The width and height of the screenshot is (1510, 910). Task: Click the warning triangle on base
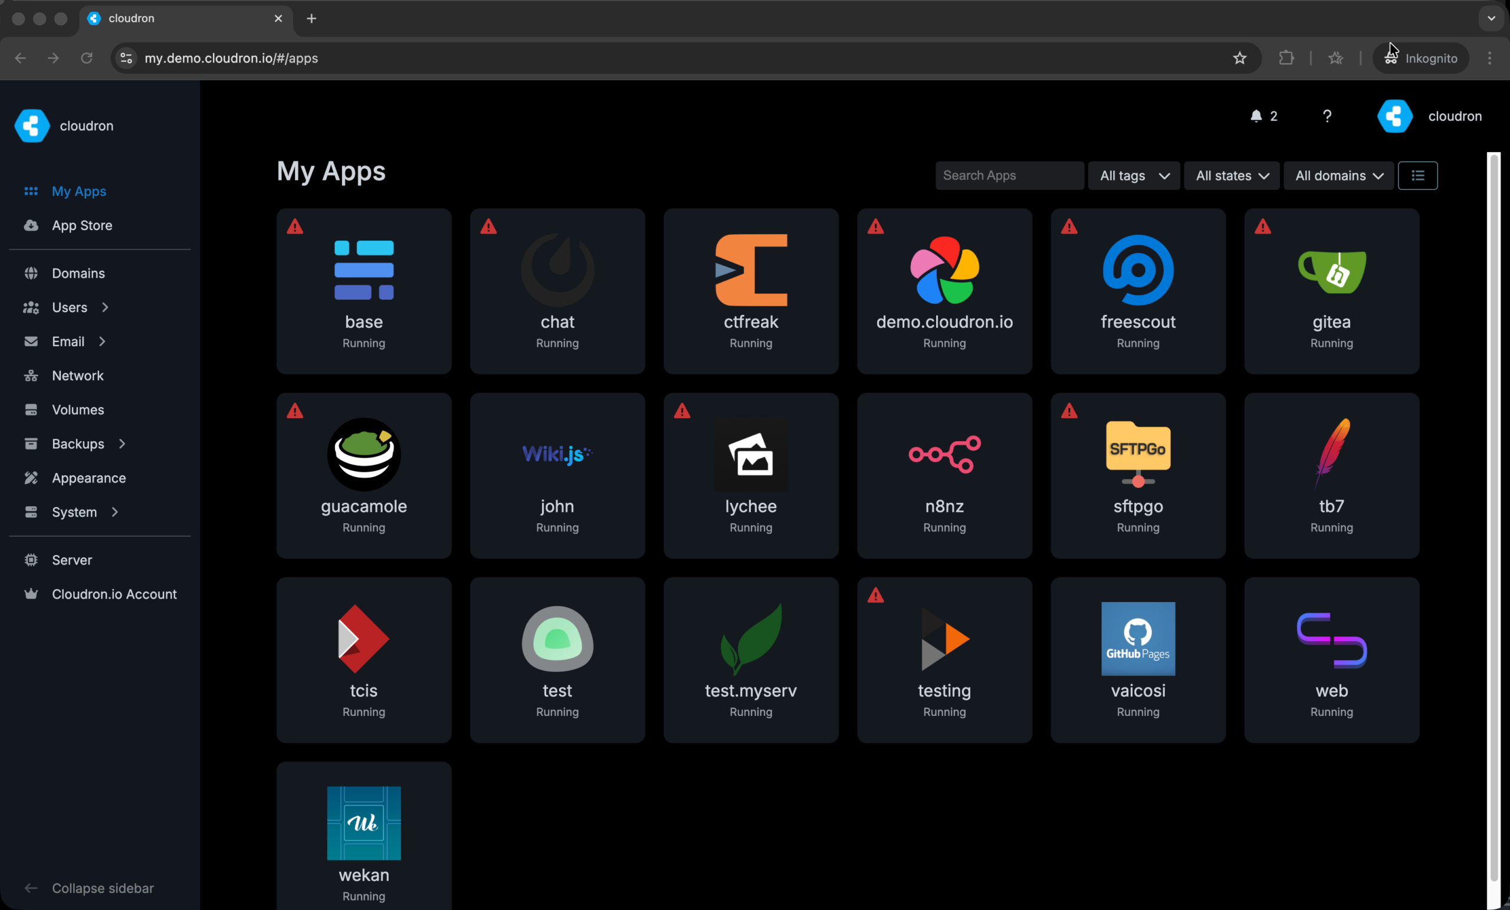(x=295, y=226)
